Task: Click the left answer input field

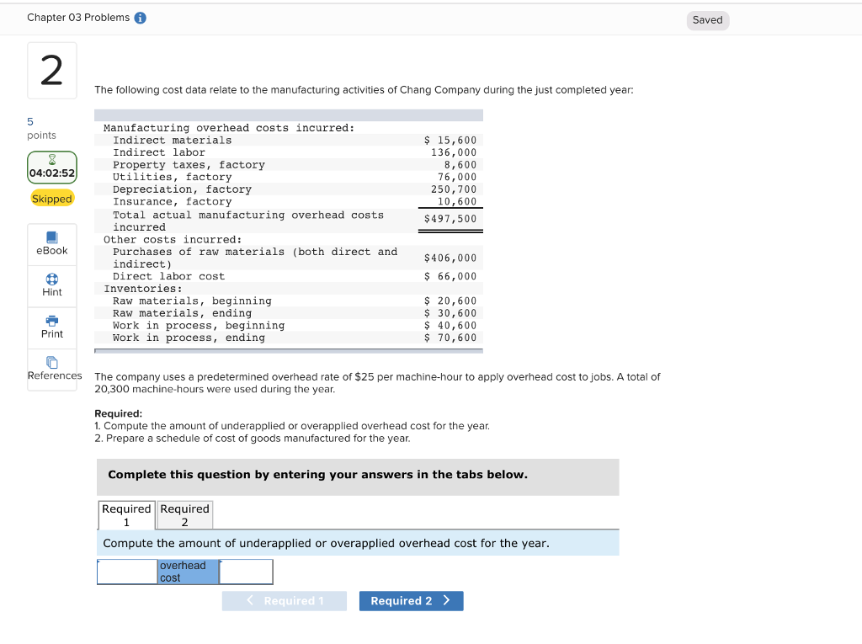Action: (128, 572)
